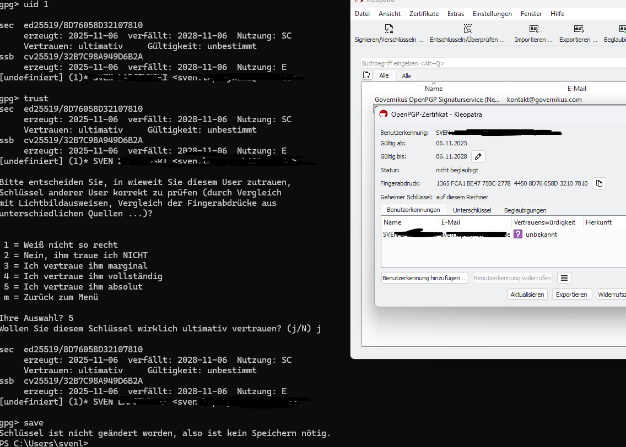The width and height of the screenshot is (626, 447).
Task: Click the Benutzerkennung hinzufügen button
Action: point(424,278)
